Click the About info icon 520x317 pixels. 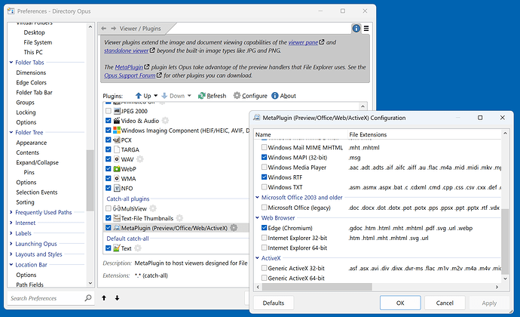pos(275,96)
